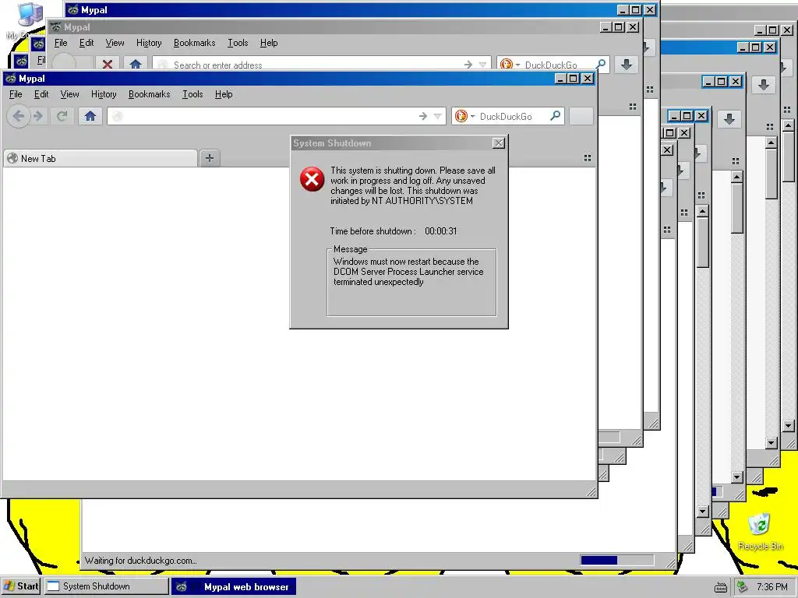Screen dimensions: 798x598
Task: Open the Bookmarks menu in the front Mypal window
Action: pos(149,94)
